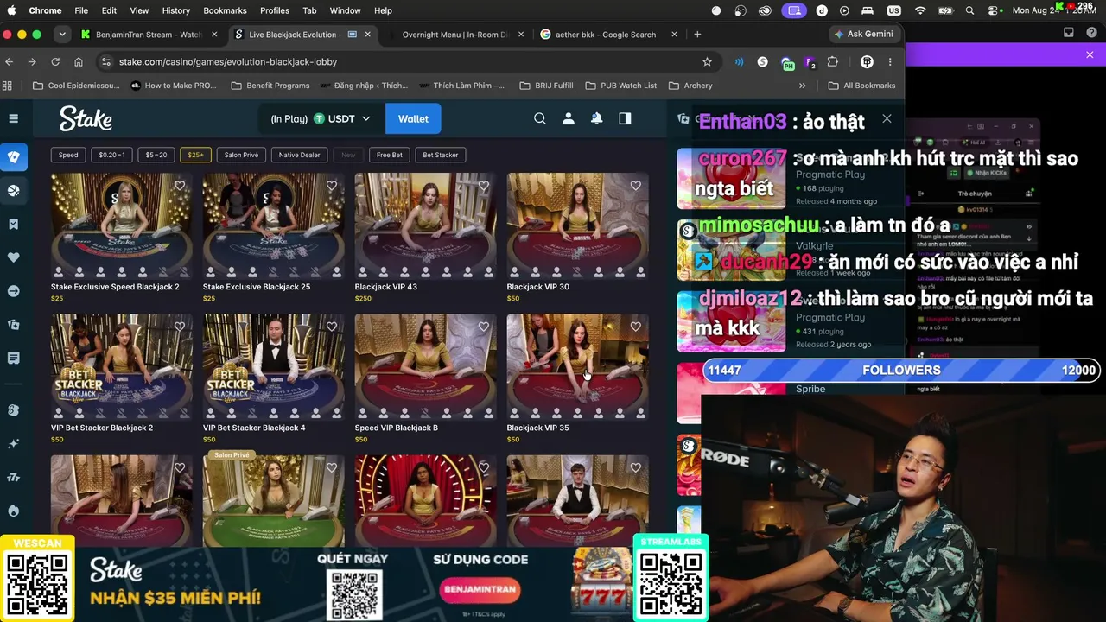Open How to Make PRO bookmark
This screenshot has width=1106, height=622.
[173, 86]
